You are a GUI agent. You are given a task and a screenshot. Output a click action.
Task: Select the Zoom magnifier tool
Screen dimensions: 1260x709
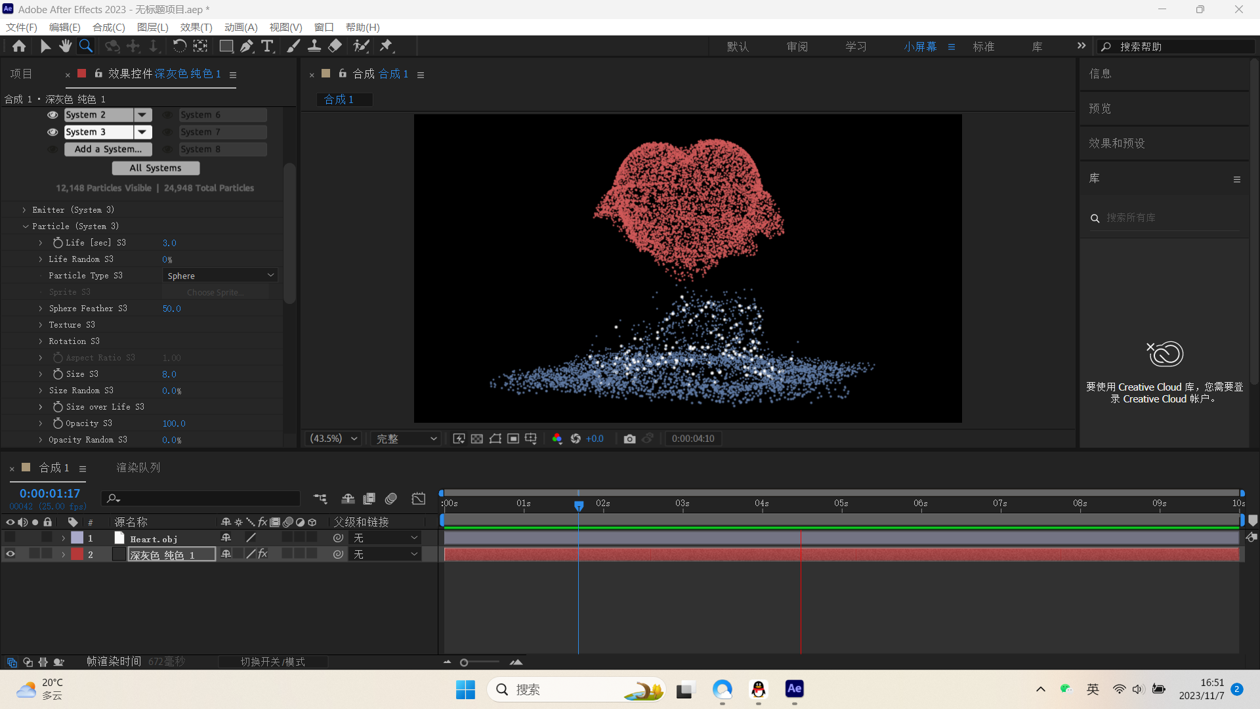(x=86, y=46)
